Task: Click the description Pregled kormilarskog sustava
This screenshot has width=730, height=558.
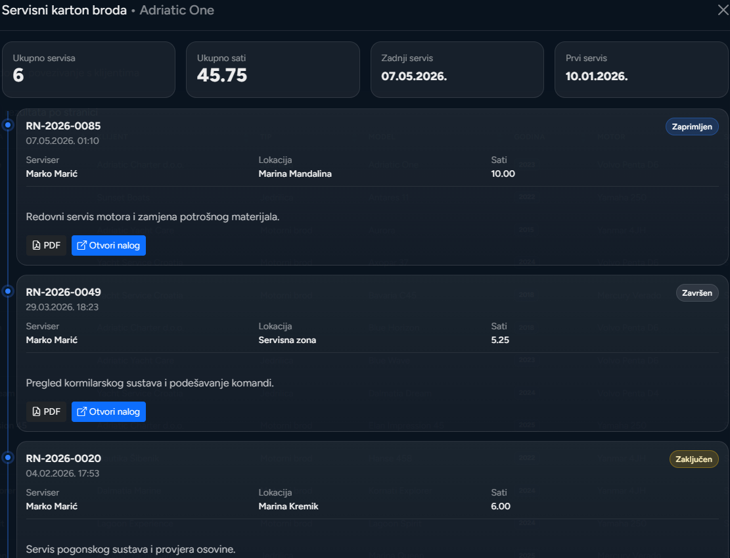Action: [150, 383]
